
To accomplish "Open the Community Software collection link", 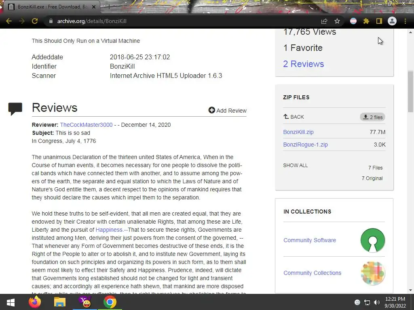I will (x=310, y=240).
